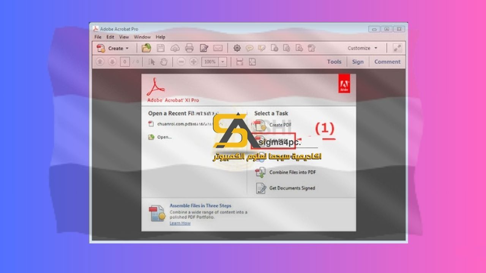Click the Combine Files task icon
Screen dimensions: 486x273
click(261, 172)
